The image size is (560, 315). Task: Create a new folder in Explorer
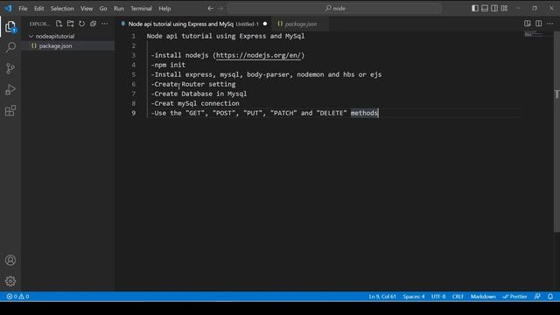[70, 24]
